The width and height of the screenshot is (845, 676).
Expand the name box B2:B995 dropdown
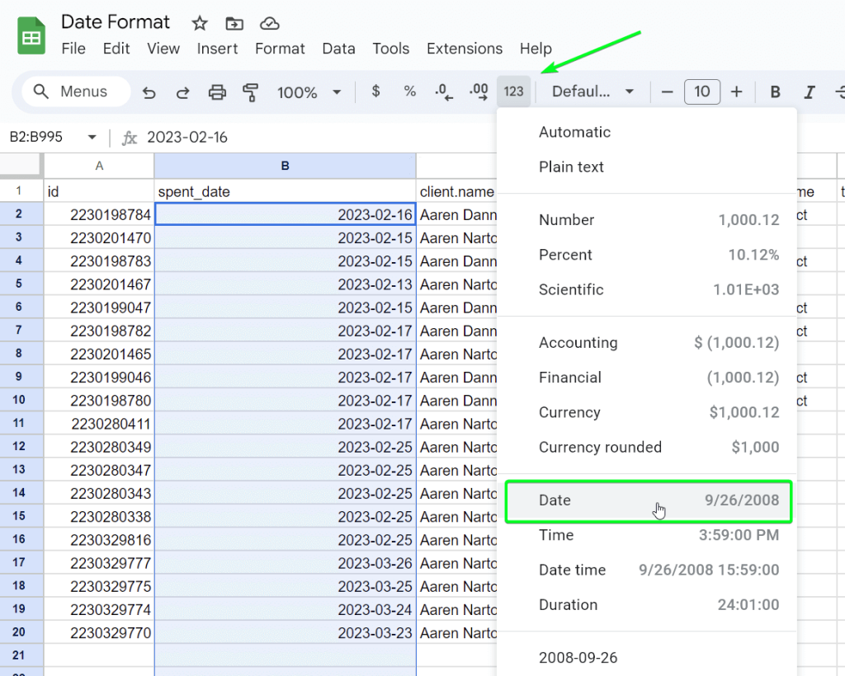[x=92, y=138]
